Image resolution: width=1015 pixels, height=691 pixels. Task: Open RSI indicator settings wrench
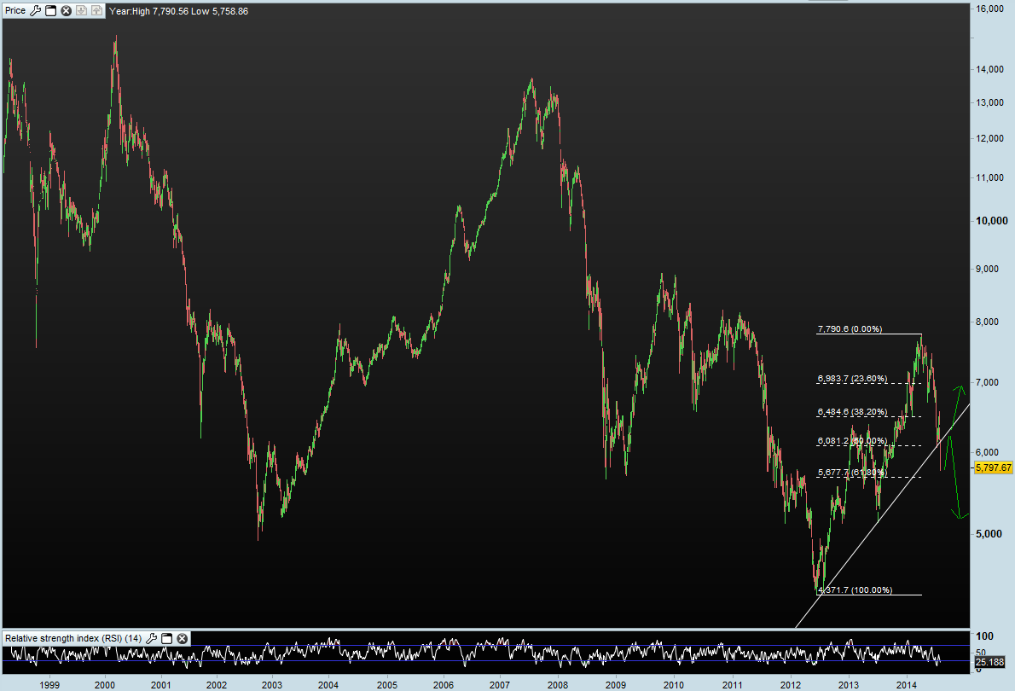point(152,639)
